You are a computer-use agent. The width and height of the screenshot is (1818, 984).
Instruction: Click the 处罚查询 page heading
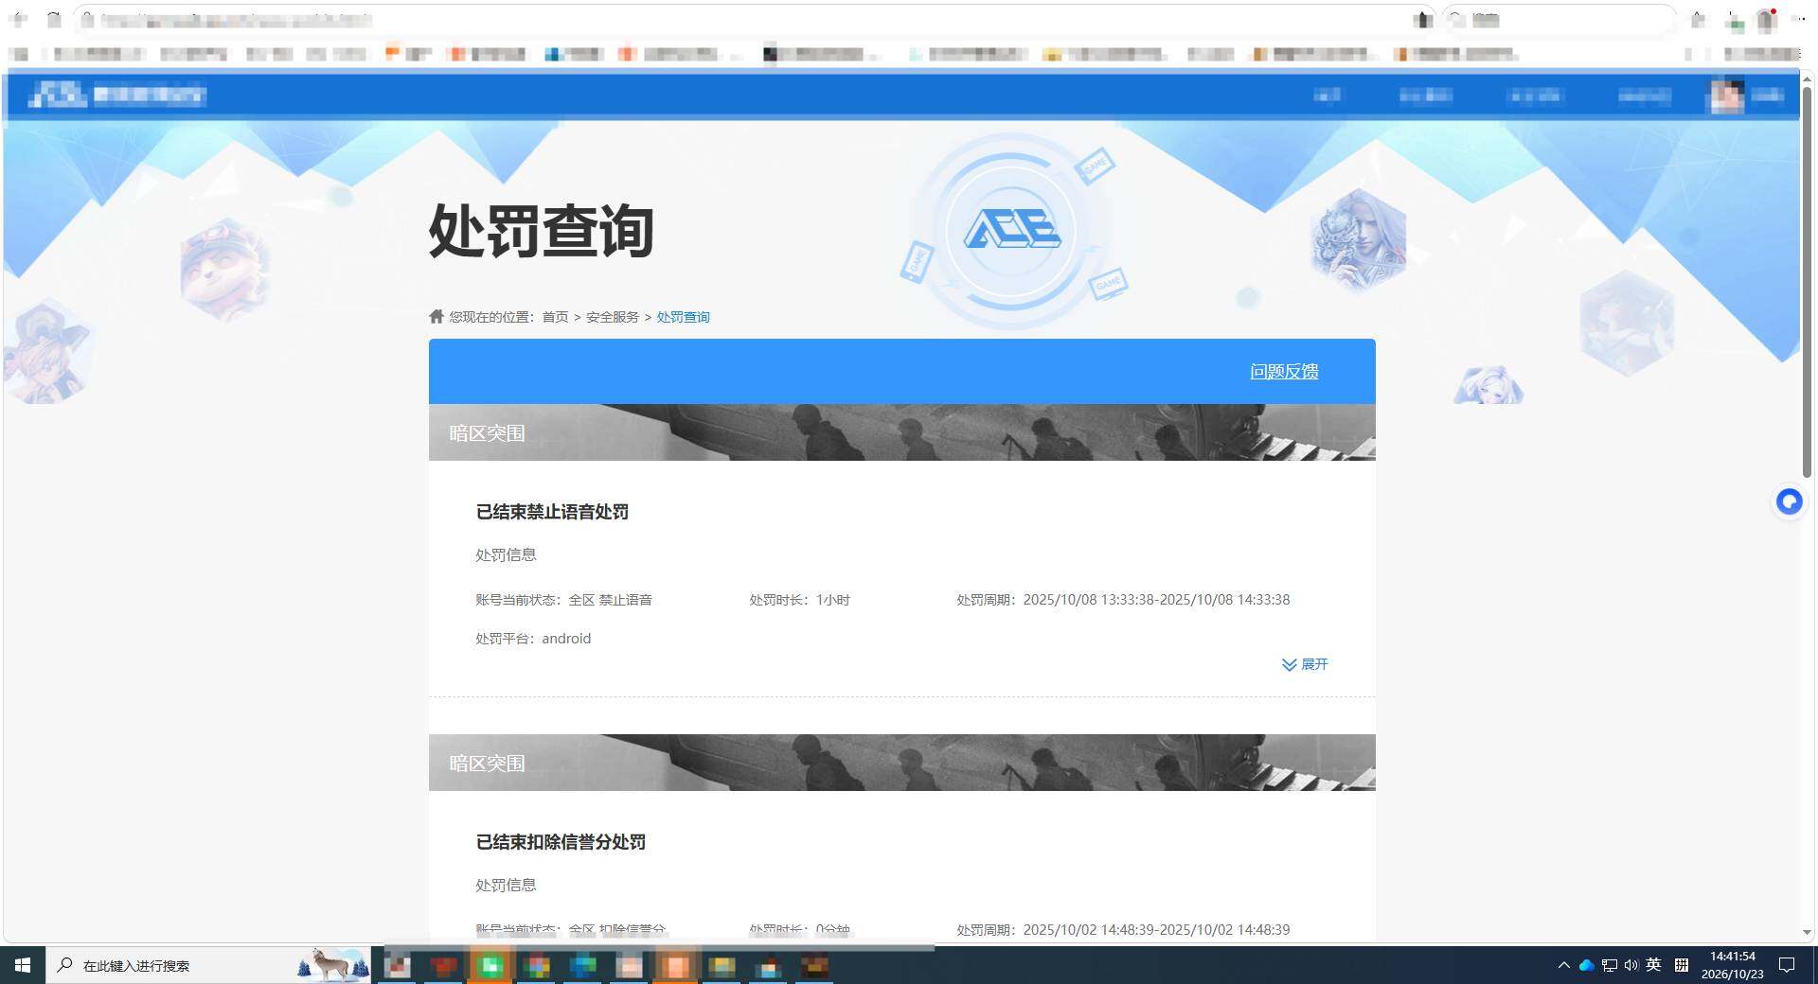coord(542,230)
